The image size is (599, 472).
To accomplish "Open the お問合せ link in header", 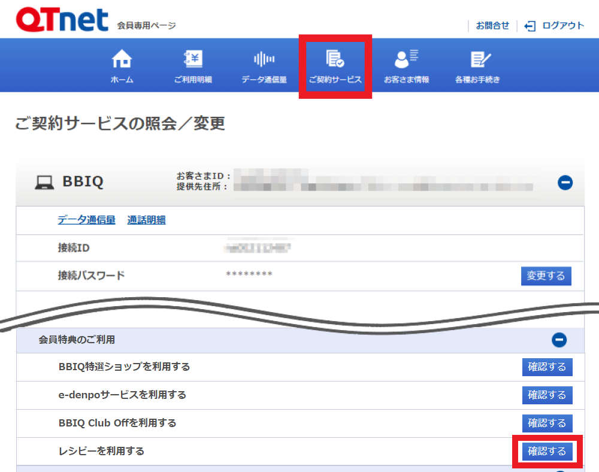I will pos(492,26).
